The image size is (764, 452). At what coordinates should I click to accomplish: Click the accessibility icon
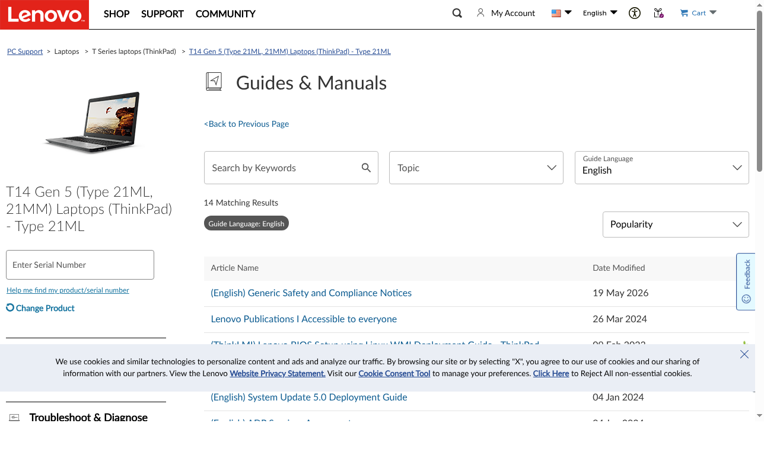(635, 13)
